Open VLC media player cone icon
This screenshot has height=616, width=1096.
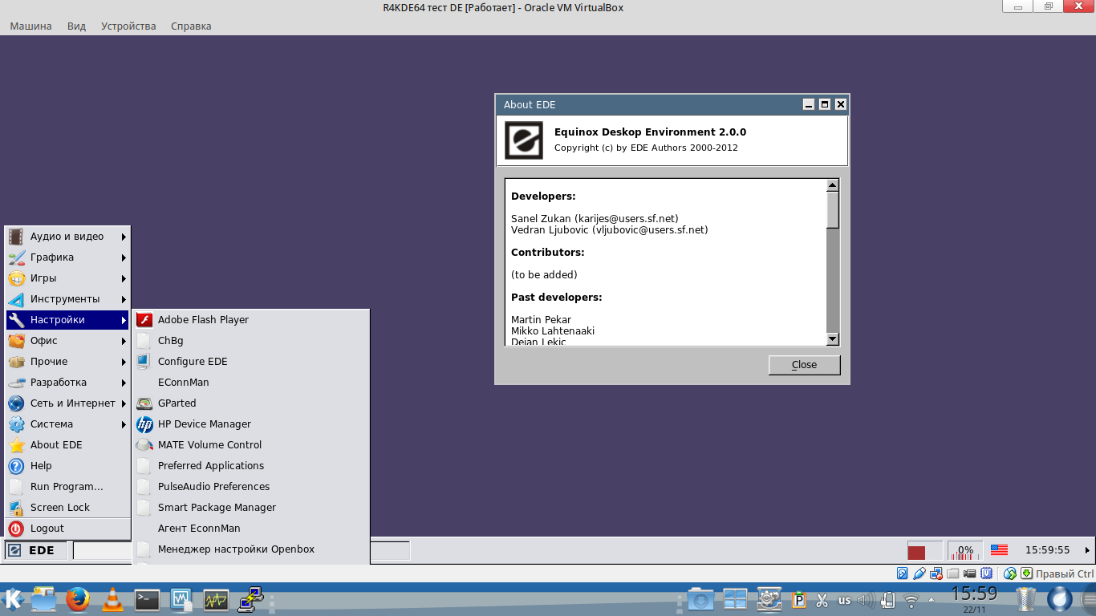point(113,599)
